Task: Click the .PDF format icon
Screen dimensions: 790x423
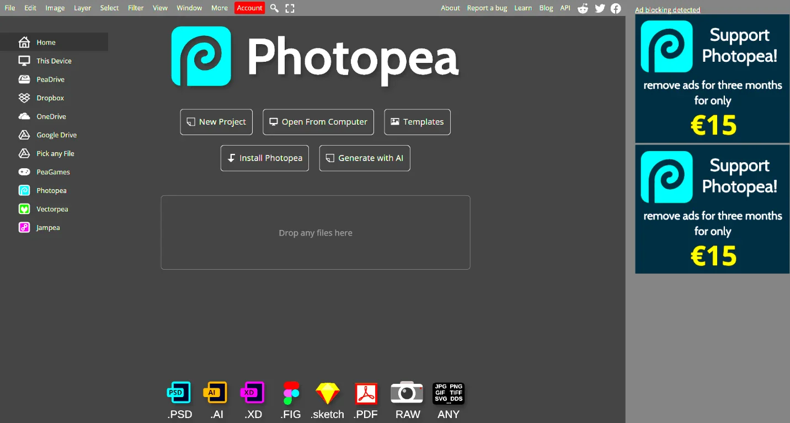Action: point(366,393)
